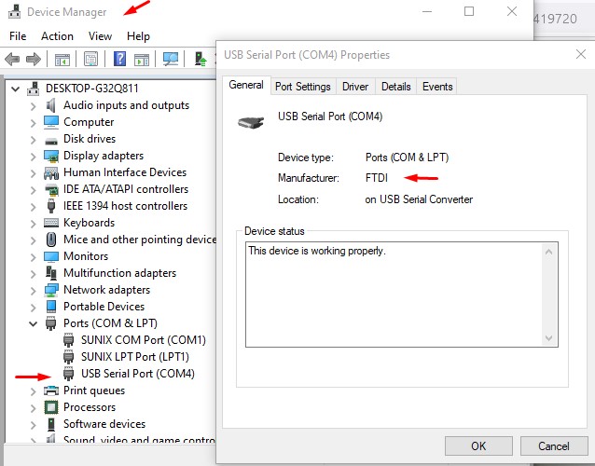Open the View menu
This screenshot has height=466, width=595.
100,35
